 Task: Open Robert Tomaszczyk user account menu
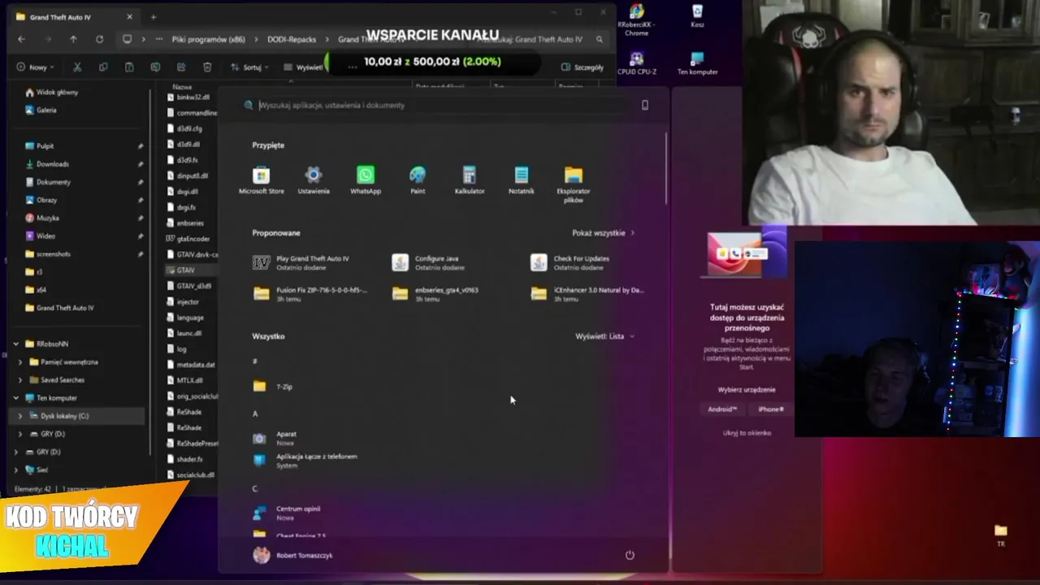tap(292, 555)
